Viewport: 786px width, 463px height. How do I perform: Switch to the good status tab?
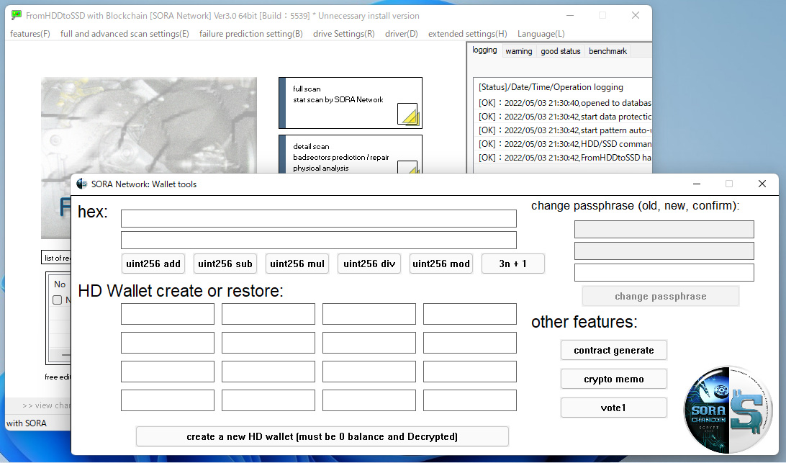coord(561,51)
